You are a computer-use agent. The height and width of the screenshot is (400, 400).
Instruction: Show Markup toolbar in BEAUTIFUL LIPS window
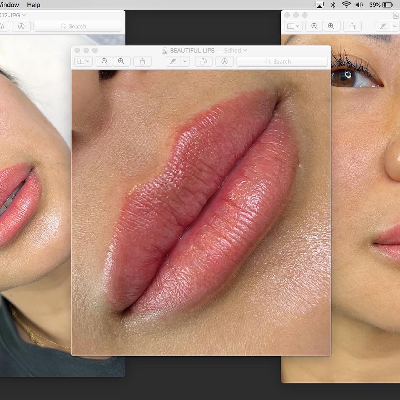point(224,61)
